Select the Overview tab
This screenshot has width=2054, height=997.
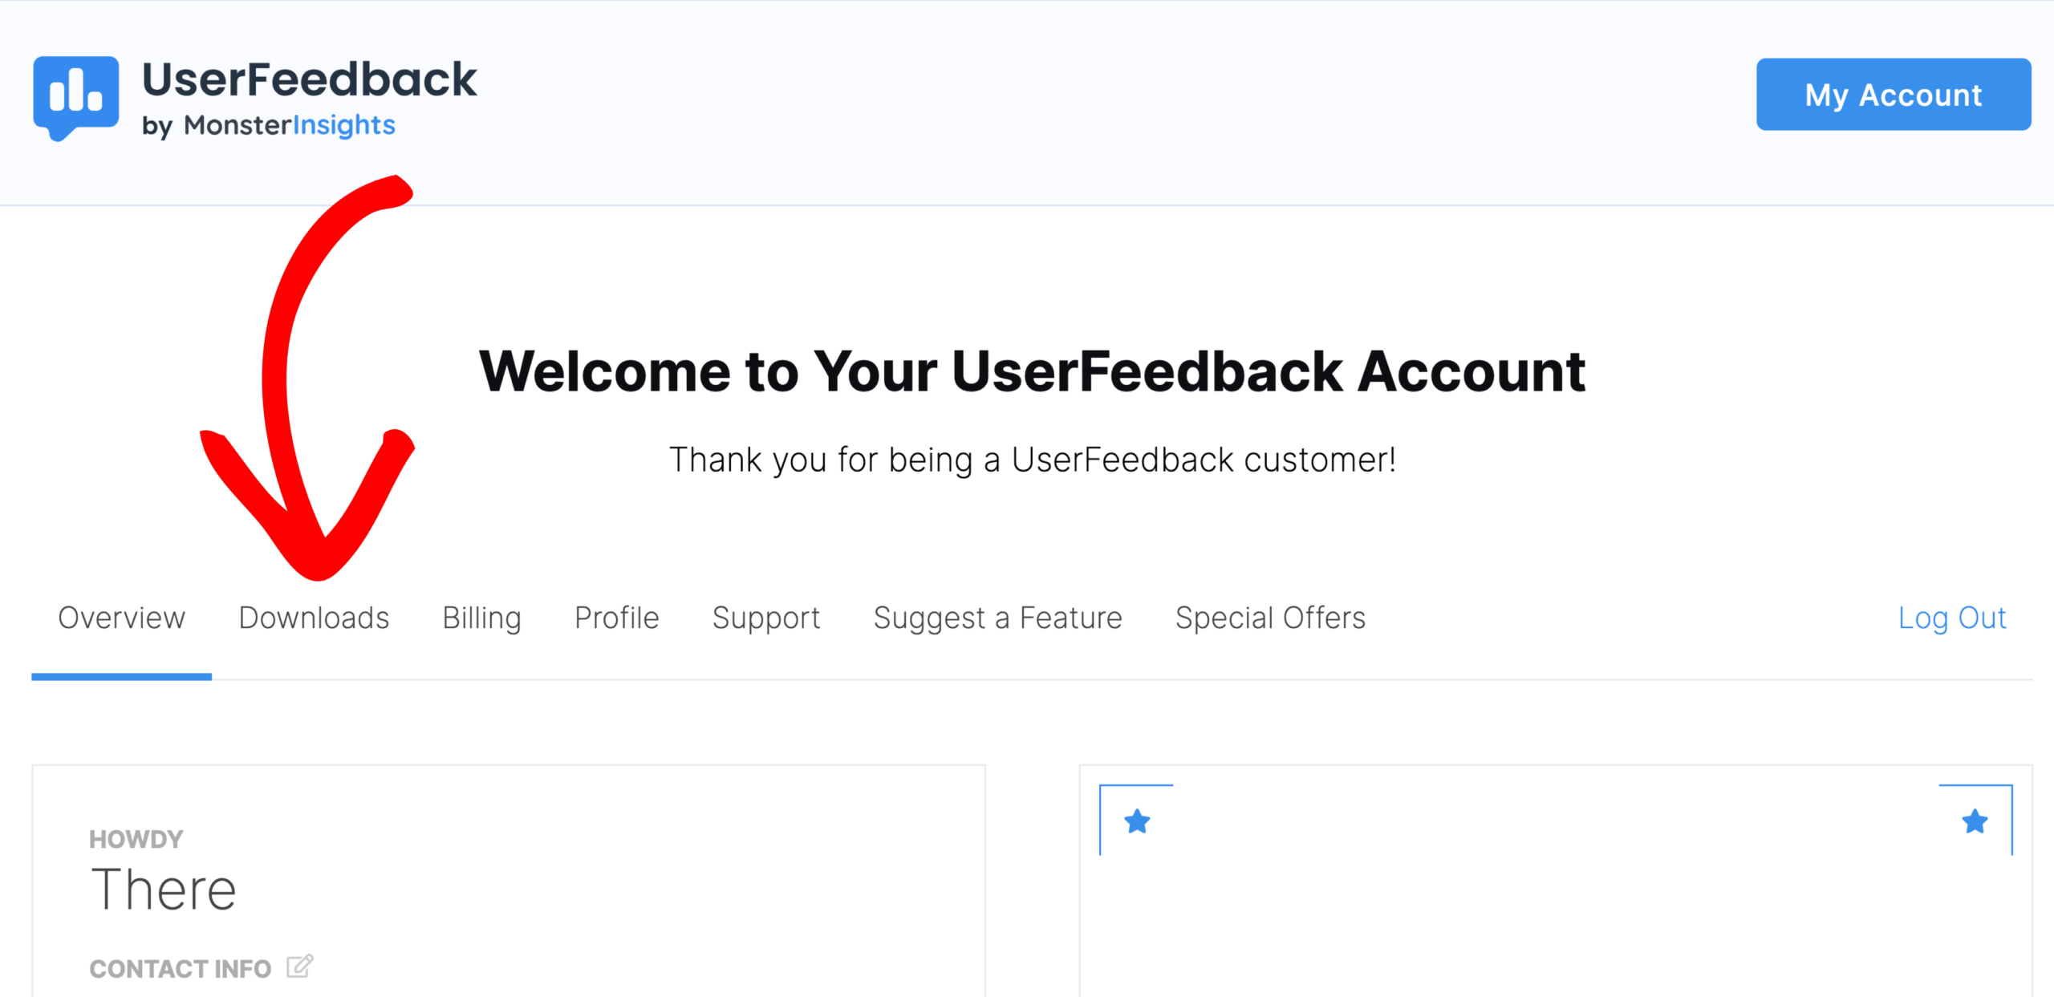pyautogui.click(x=122, y=618)
